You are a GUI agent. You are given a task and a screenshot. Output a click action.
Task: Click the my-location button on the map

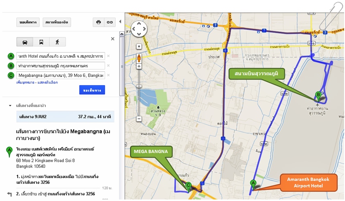click(139, 46)
